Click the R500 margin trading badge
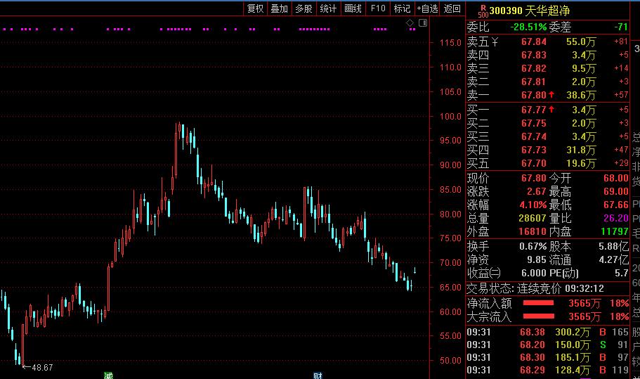The height and width of the screenshot is (379, 640). (483, 11)
